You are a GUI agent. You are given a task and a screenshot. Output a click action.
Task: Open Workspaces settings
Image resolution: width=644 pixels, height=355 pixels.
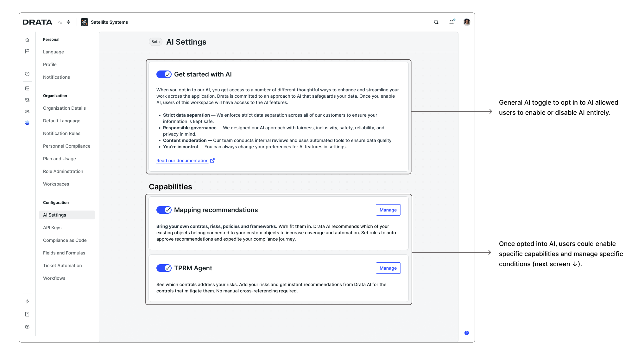(56, 184)
